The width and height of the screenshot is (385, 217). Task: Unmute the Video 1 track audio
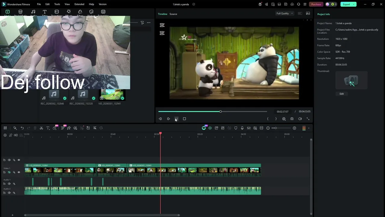[x=9, y=172]
